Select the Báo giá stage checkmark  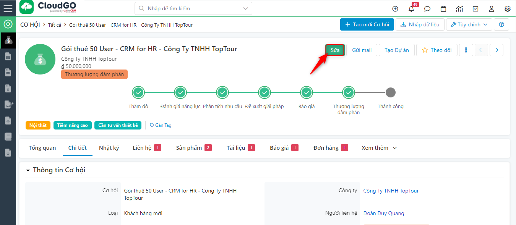click(x=306, y=92)
